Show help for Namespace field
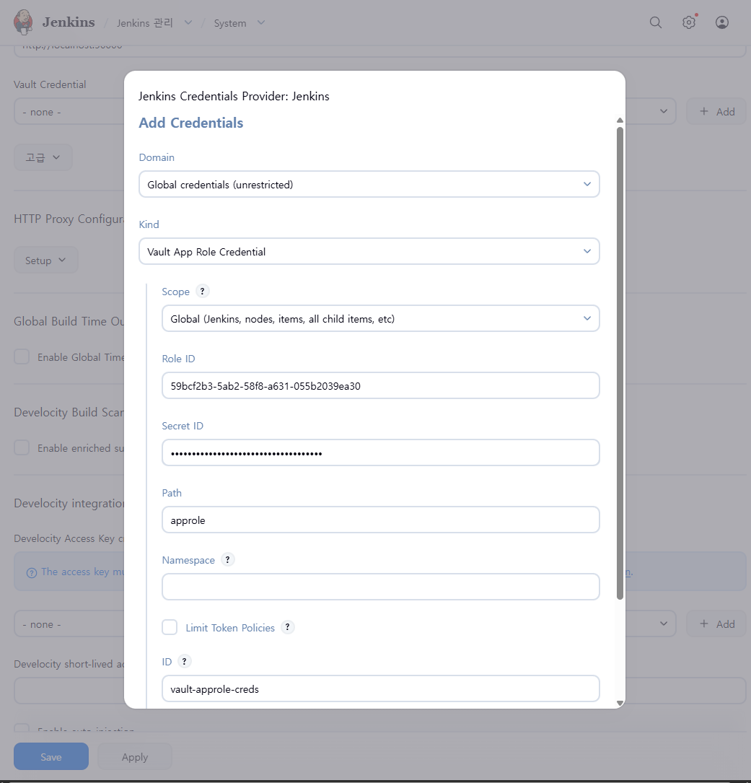The image size is (751, 783). click(228, 560)
